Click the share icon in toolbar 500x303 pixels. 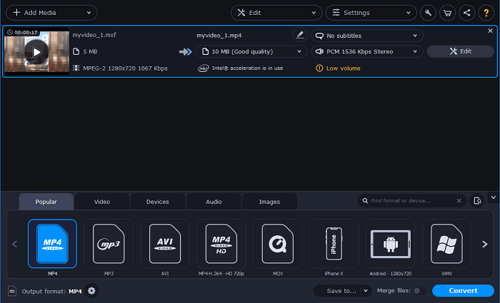click(x=466, y=13)
